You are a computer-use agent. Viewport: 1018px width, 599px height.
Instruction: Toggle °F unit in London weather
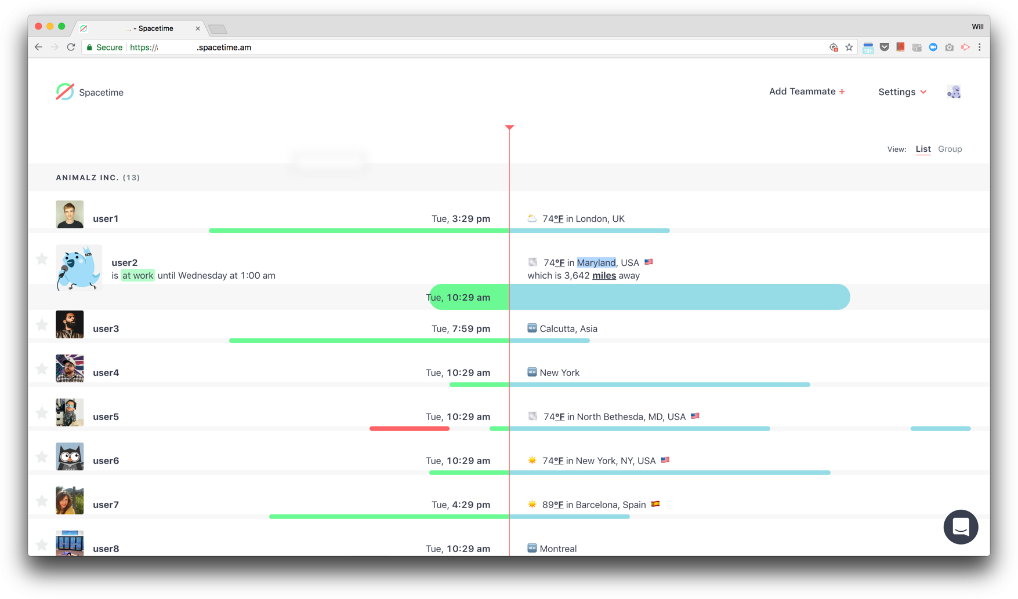558,219
